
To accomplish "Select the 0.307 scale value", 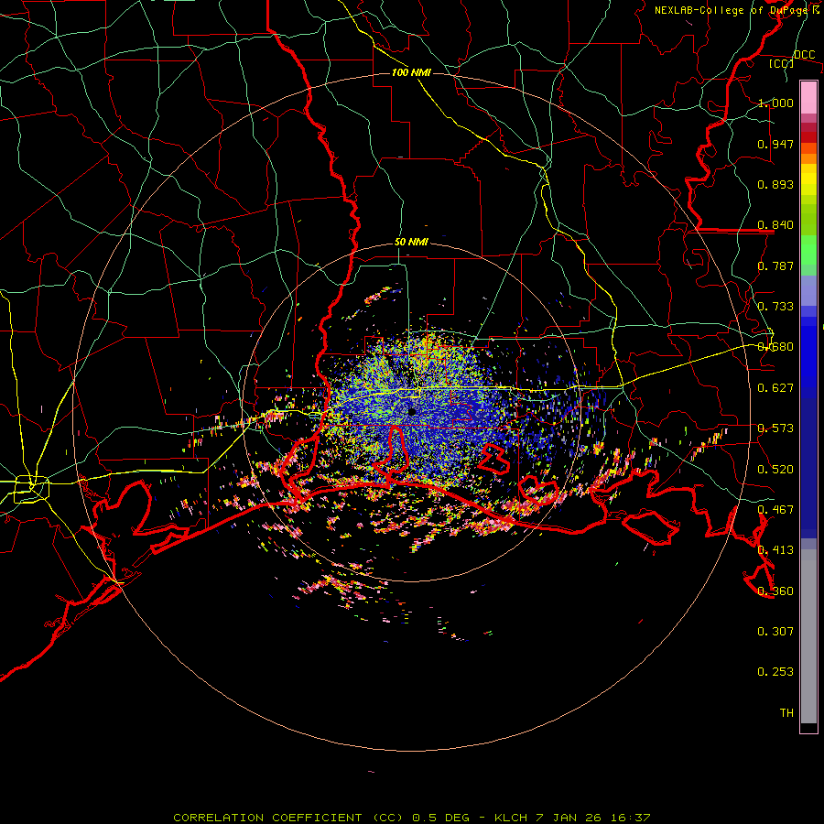I will pos(775,632).
